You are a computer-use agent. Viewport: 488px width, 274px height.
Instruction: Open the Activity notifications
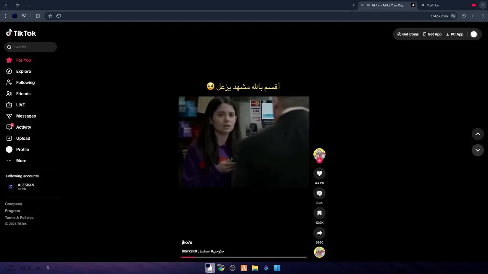[x=18, y=127]
